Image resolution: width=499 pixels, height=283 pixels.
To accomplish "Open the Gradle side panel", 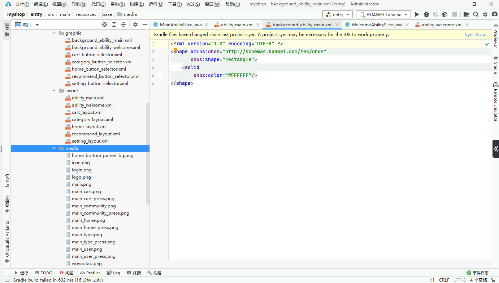I will [495, 64].
